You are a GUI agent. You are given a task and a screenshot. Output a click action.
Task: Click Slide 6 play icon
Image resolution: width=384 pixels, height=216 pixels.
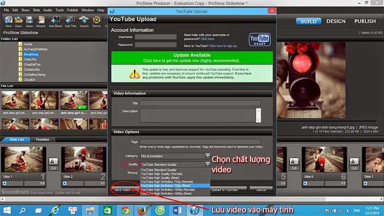coord(305,183)
